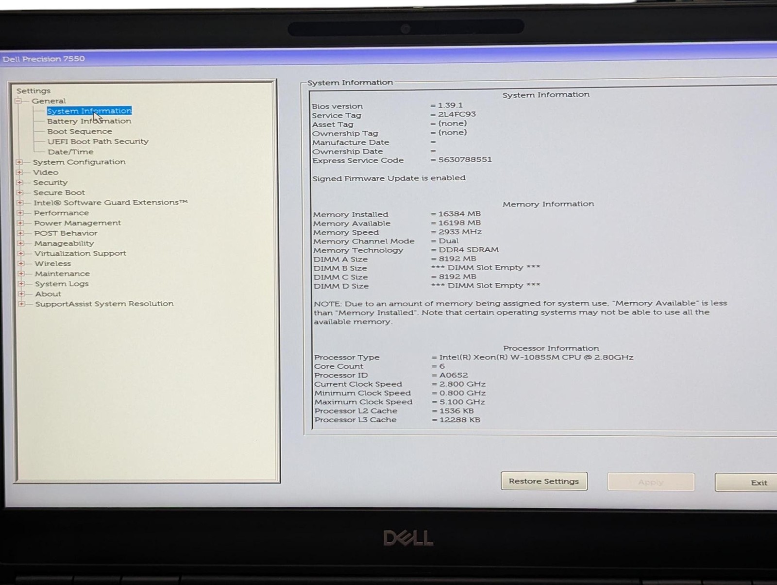777x585 pixels.
Task: Select Security category label
Action: [x=51, y=183]
